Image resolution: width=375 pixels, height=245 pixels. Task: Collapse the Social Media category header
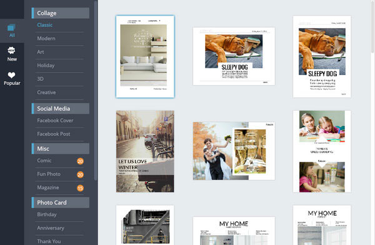tap(61, 109)
